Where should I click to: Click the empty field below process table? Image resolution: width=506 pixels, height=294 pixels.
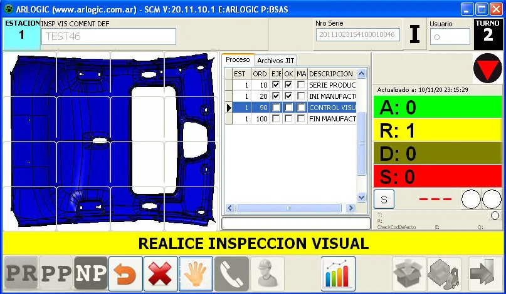(296, 223)
